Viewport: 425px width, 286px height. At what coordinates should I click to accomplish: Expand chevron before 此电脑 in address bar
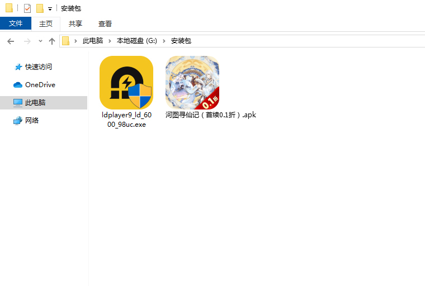pyautogui.click(x=75, y=41)
